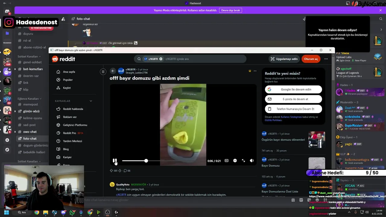Collapse the Eğlence Kanalları category
The image size is (386, 217).
point(29,99)
